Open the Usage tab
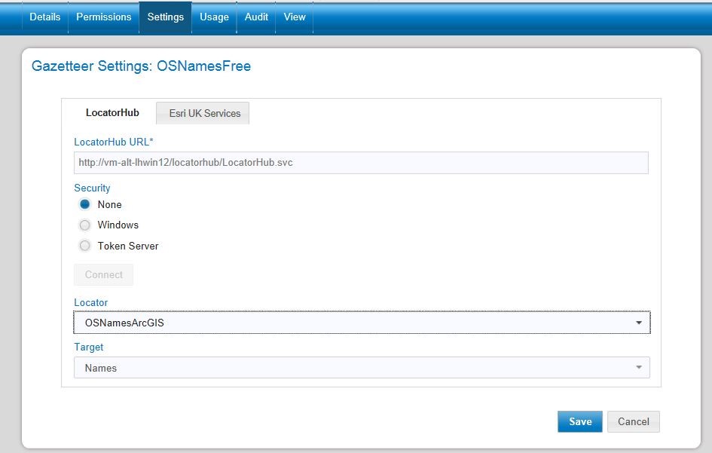 [214, 17]
